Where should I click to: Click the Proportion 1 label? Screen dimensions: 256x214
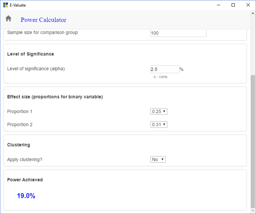point(20,111)
